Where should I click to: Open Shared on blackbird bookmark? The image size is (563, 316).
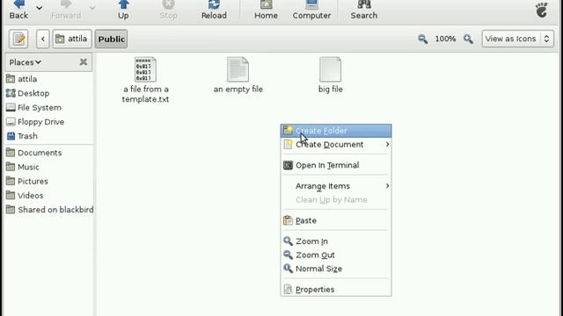49,210
